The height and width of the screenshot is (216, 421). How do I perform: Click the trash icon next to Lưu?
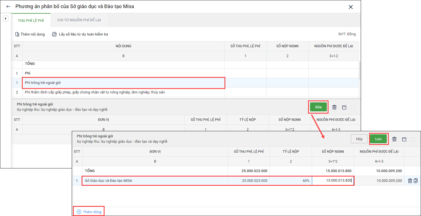394,139
